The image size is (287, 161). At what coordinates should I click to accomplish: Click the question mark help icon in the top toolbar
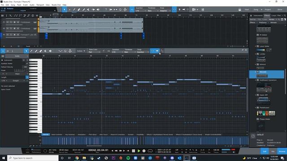(x=106, y=9)
